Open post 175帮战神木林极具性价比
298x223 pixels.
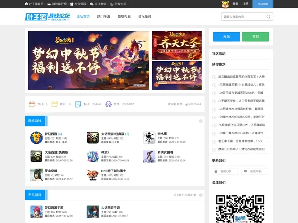(x=240, y=109)
